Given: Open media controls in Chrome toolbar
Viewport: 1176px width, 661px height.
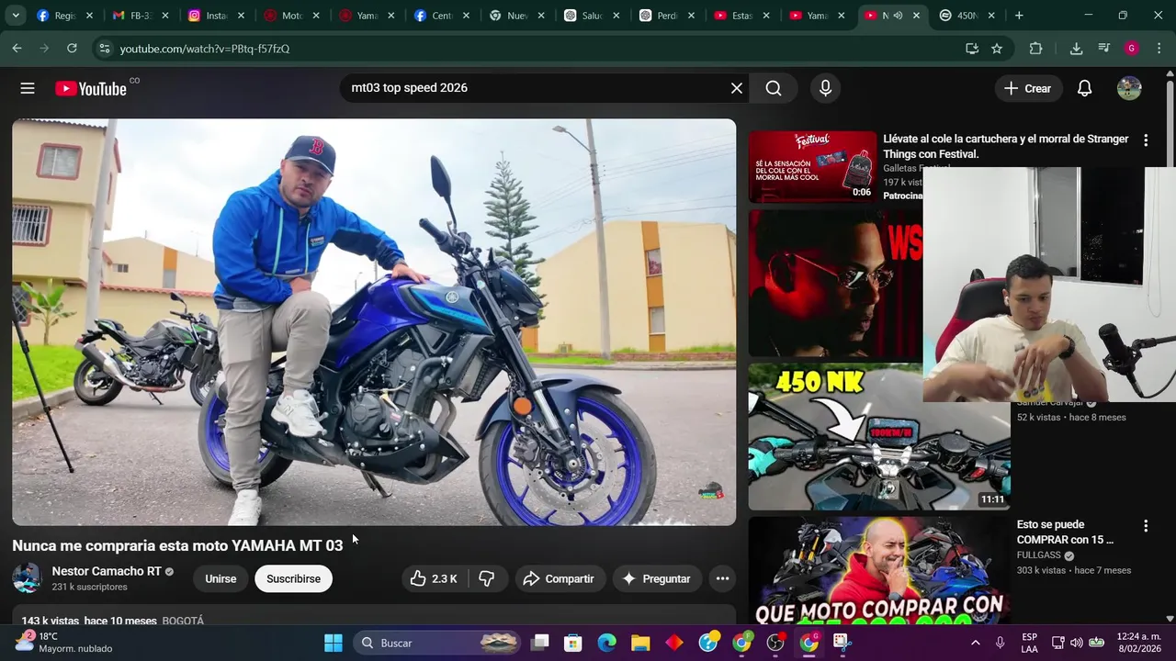Looking at the screenshot, I should [x=1104, y=49].
